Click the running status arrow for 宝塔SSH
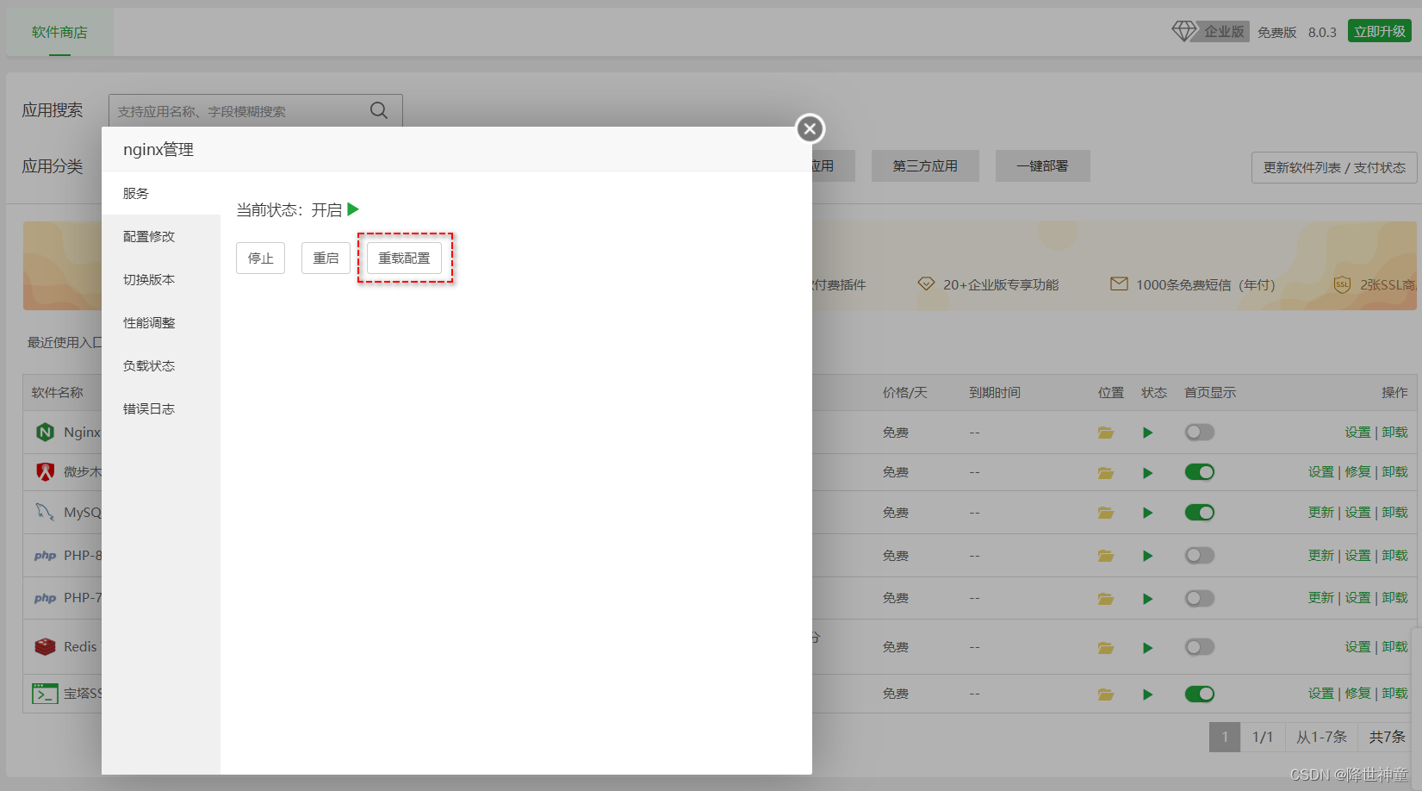1422x791 pixels. pos(1147,694)
